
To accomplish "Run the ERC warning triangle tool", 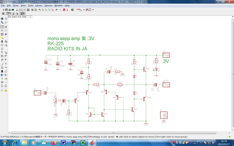I will point(6,90).
